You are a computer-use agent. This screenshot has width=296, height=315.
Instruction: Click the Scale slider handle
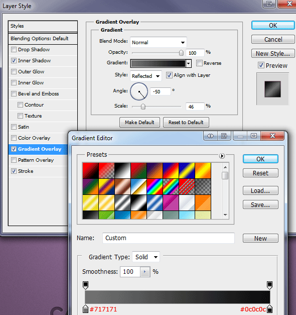(x=143, y=107)
